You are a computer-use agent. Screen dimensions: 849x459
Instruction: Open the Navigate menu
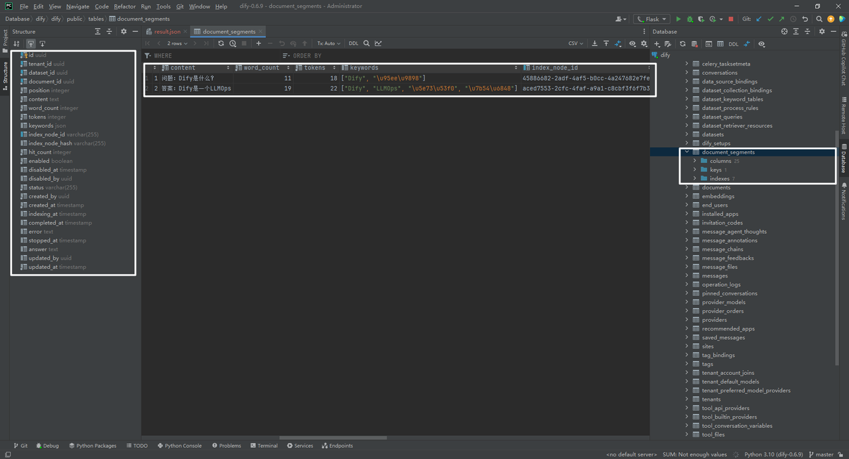[78, 6]
